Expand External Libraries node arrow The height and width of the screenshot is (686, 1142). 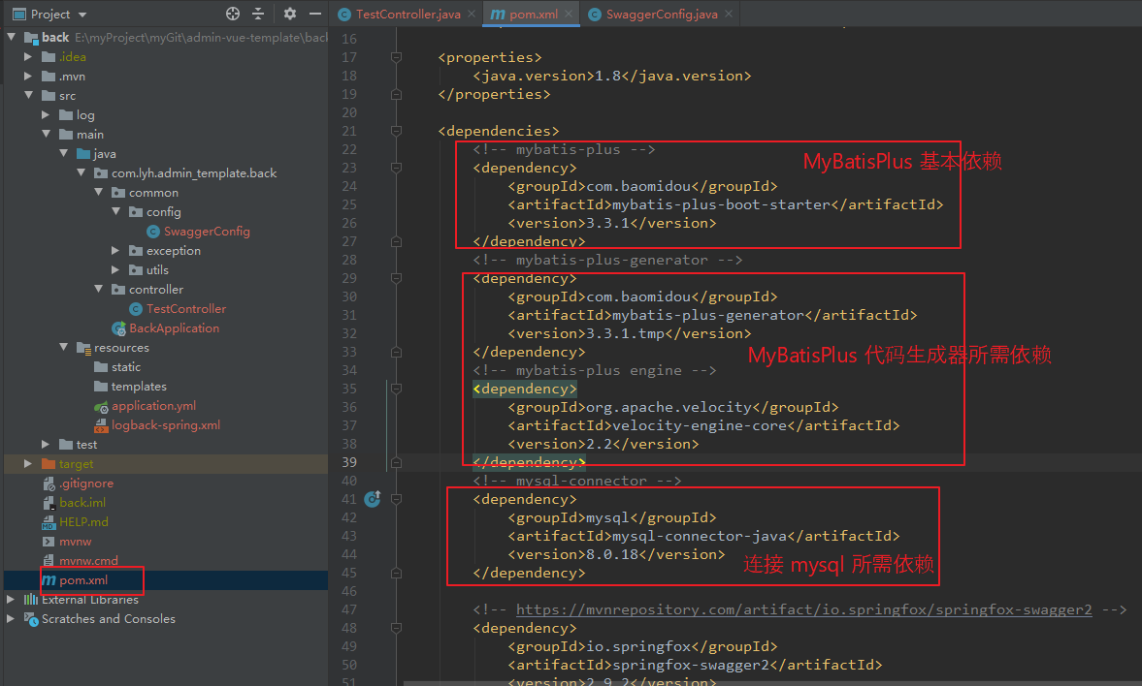pyautogui.click(x=11, y=599)
